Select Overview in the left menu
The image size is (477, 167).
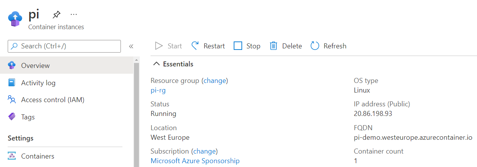(x=35, y=66)
